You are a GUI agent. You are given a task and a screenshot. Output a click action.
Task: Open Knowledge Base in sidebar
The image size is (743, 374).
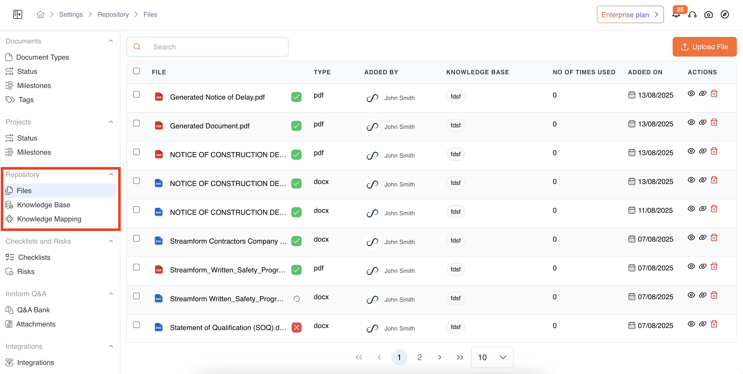[x=44, y=205]
